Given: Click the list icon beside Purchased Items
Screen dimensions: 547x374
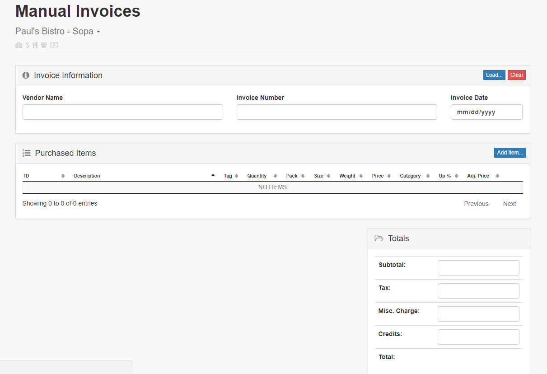Looking at the screenshot, I should 26,153.
